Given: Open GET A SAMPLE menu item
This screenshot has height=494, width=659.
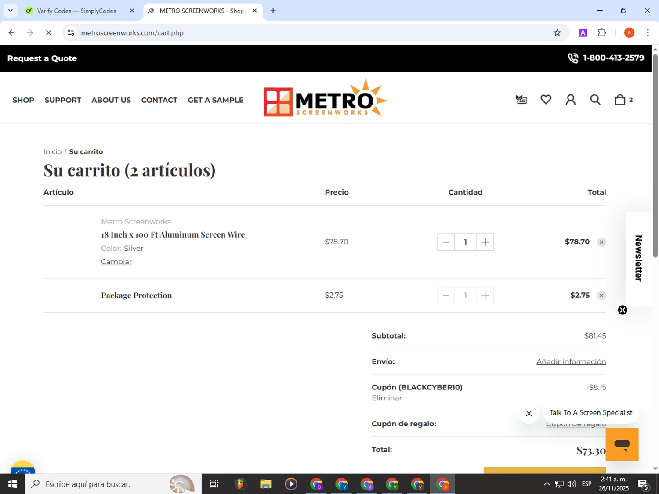Looking at the screenshot, I should [215, 100].
